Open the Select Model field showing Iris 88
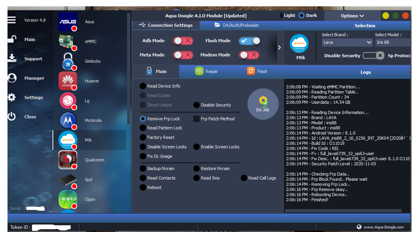This screenshot has width=412, height=232. click(393, 42)
